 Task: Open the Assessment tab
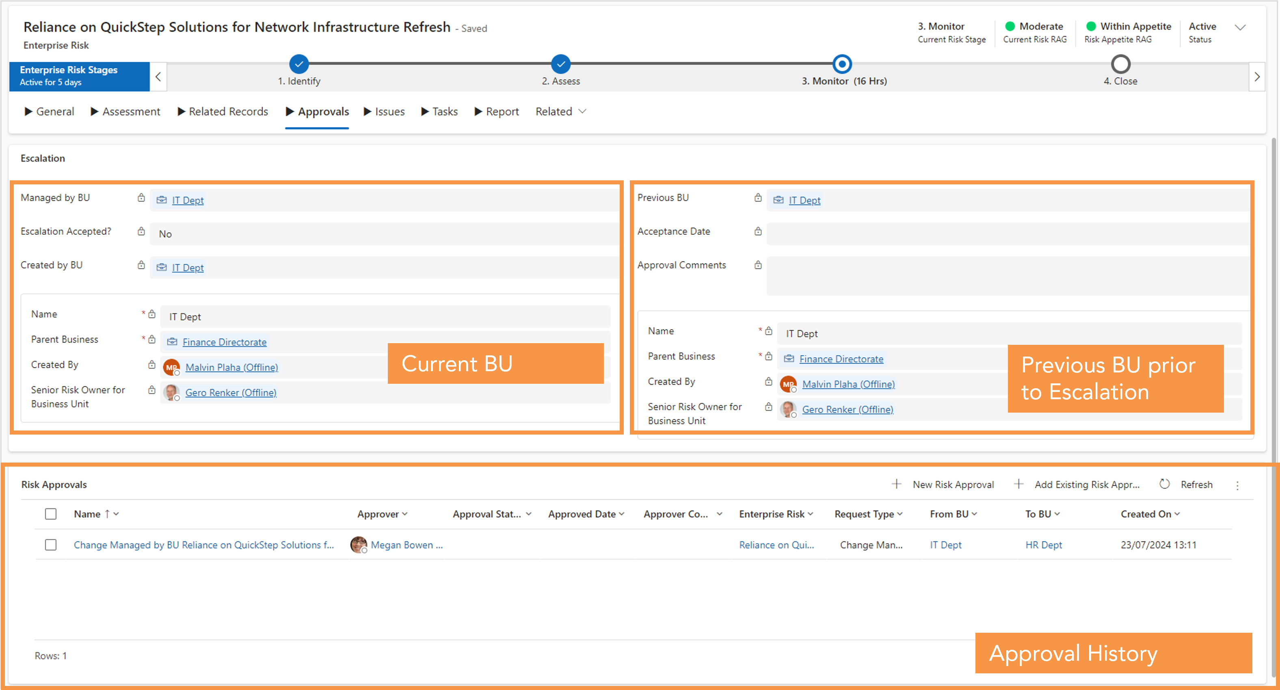point(125,111)
